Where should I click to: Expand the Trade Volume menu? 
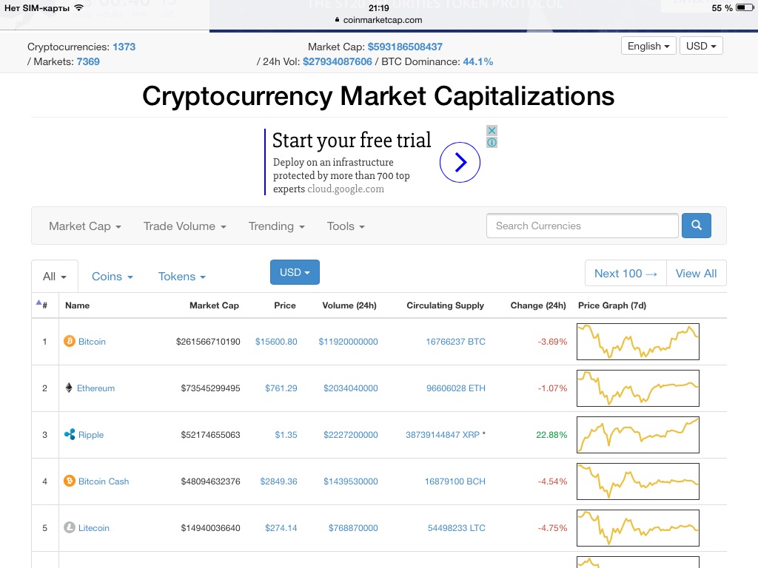coord(184,226)
